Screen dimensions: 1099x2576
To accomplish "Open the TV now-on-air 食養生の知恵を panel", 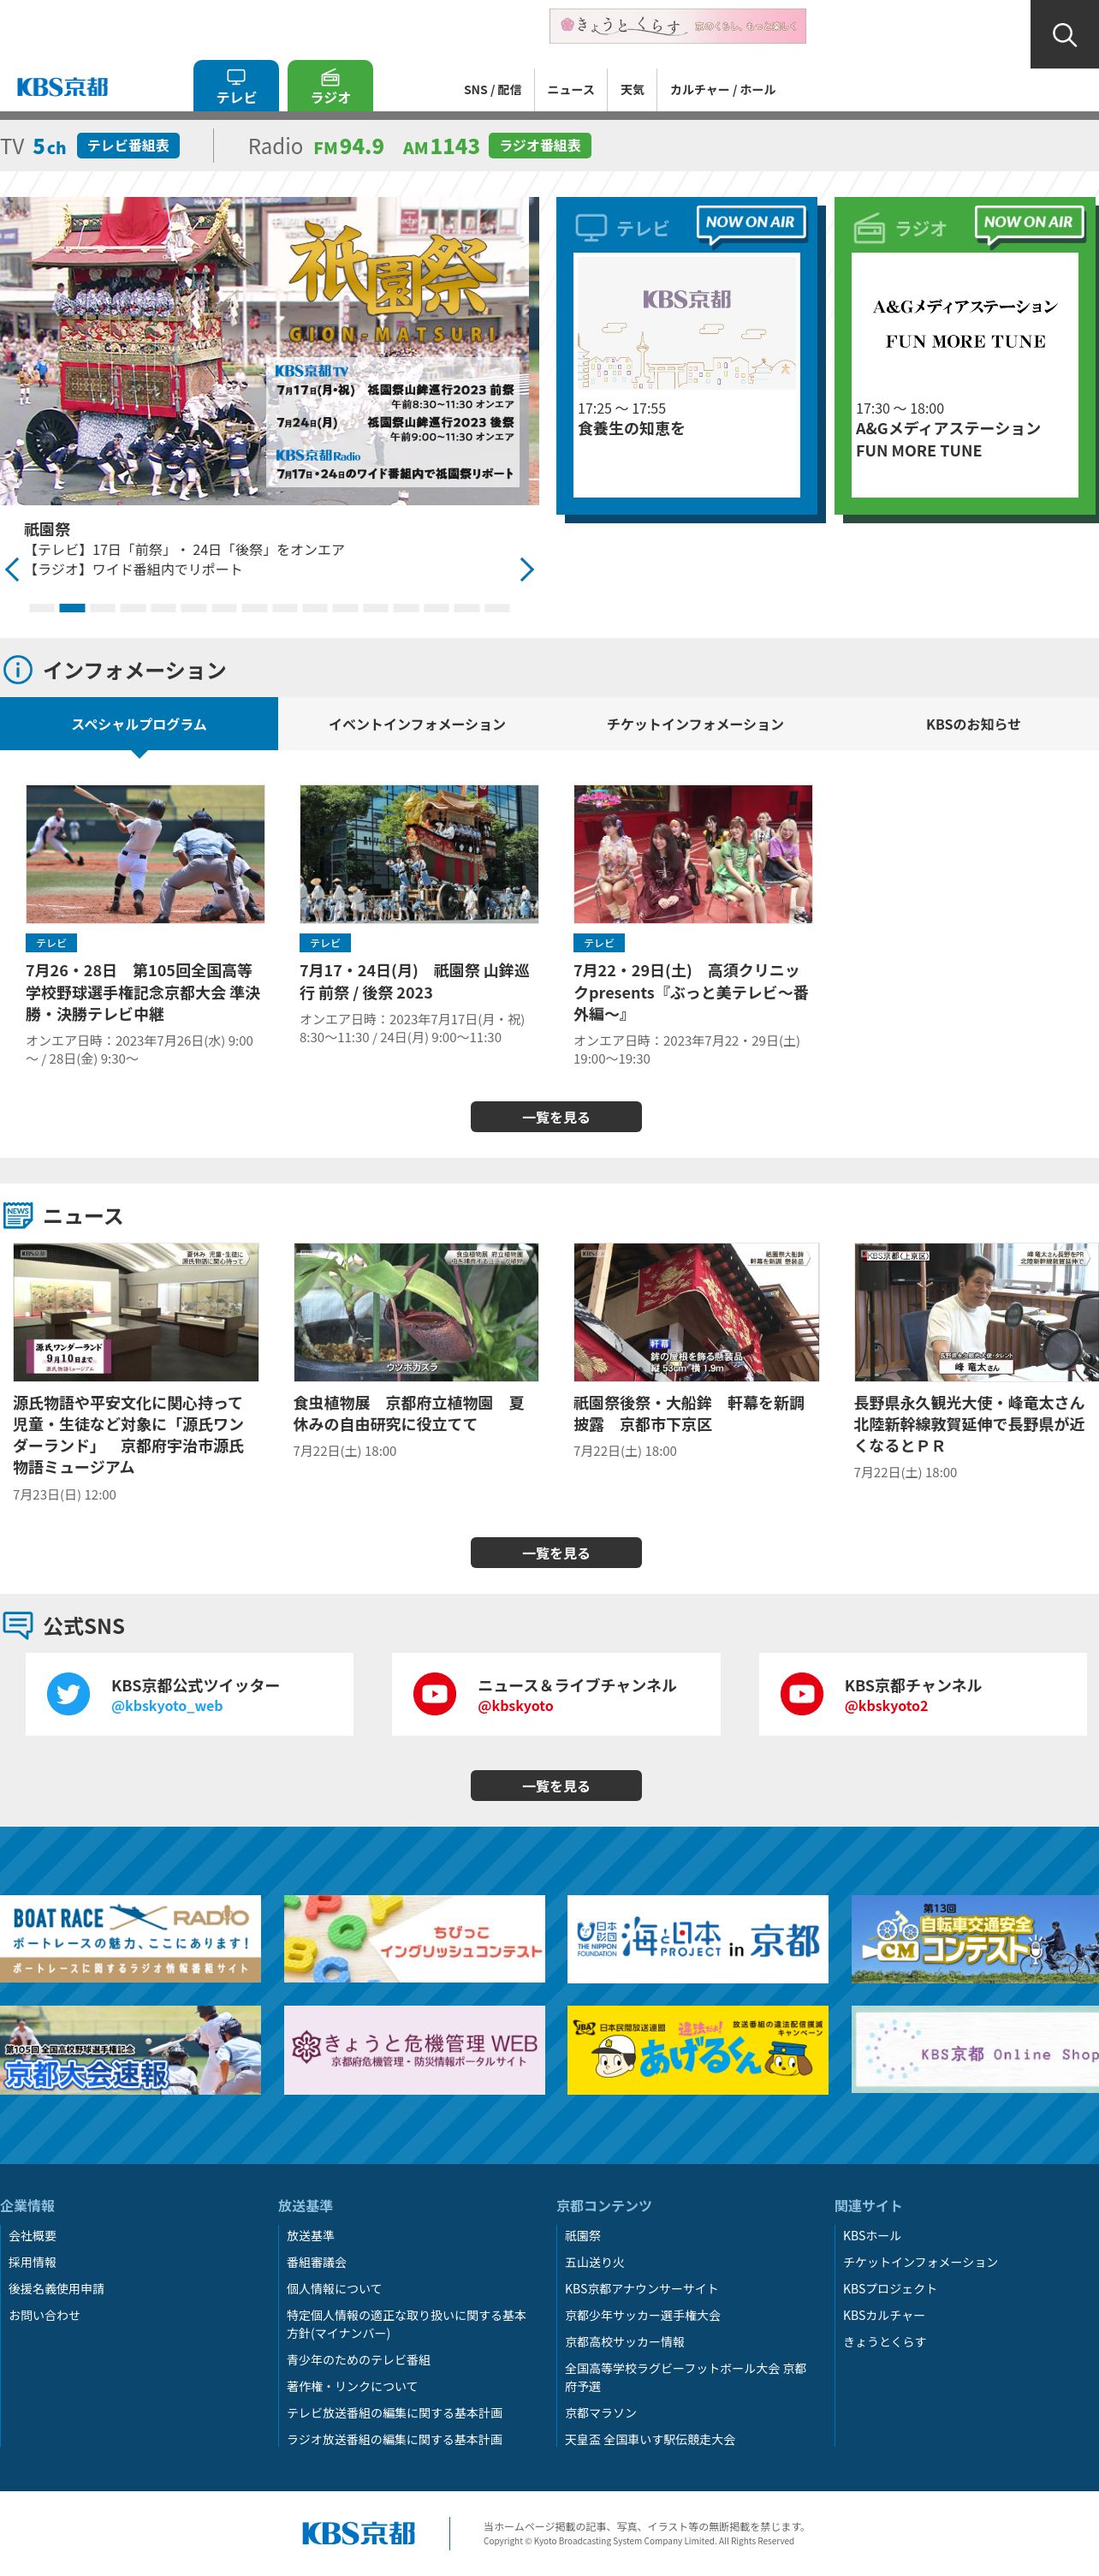I will click(686, 375).
